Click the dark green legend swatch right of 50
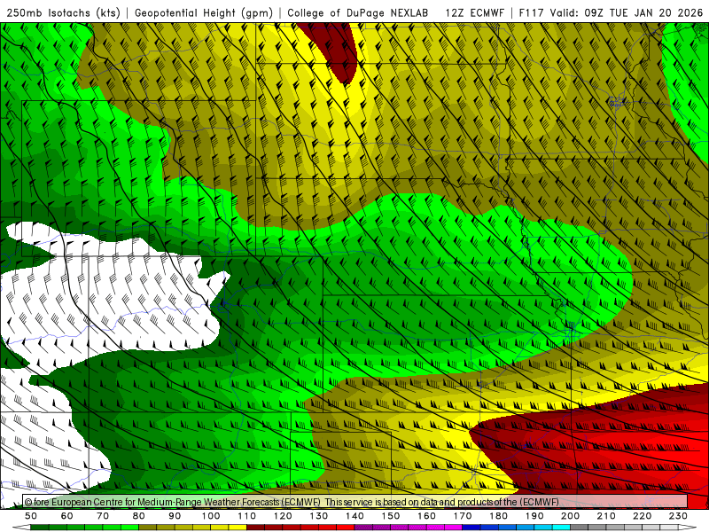This screenshot has height=532, width=709. 40,528
